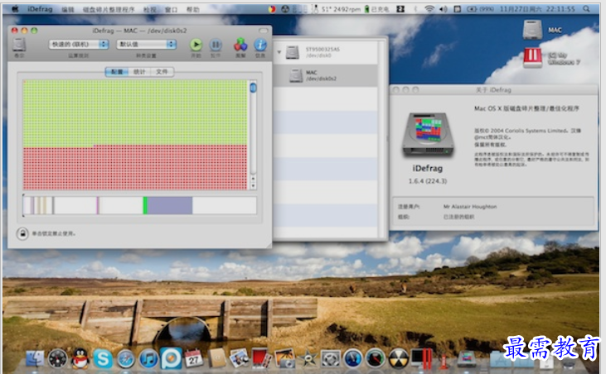The image size is (606, 374).
Task: Switch to the 统计 tab
Action: [139, 72]
